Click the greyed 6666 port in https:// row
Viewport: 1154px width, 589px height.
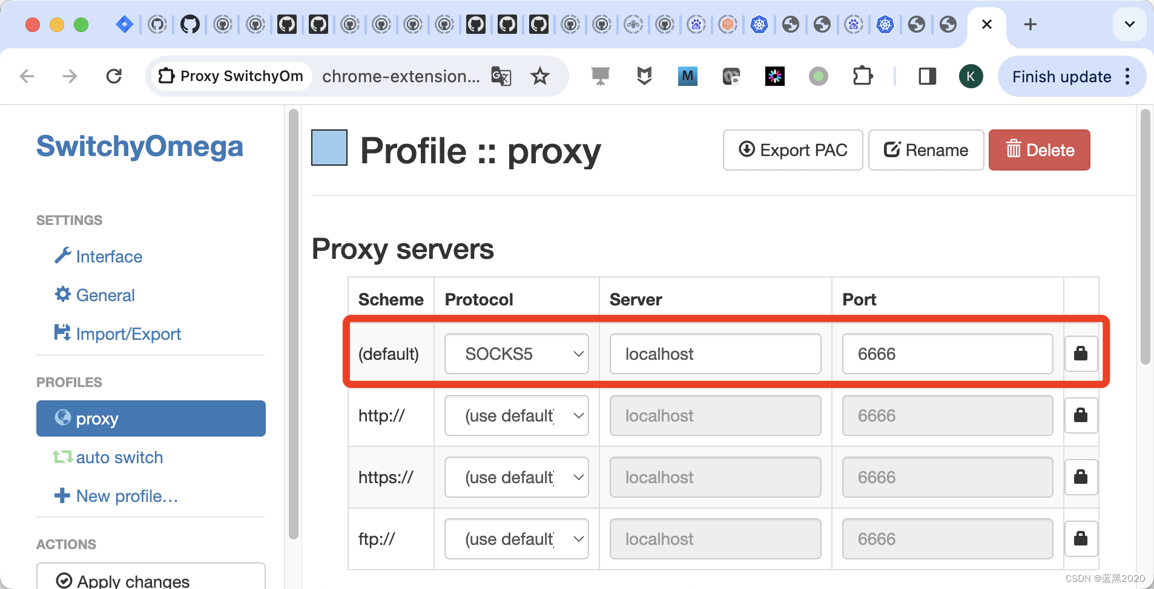click(947, 477)
